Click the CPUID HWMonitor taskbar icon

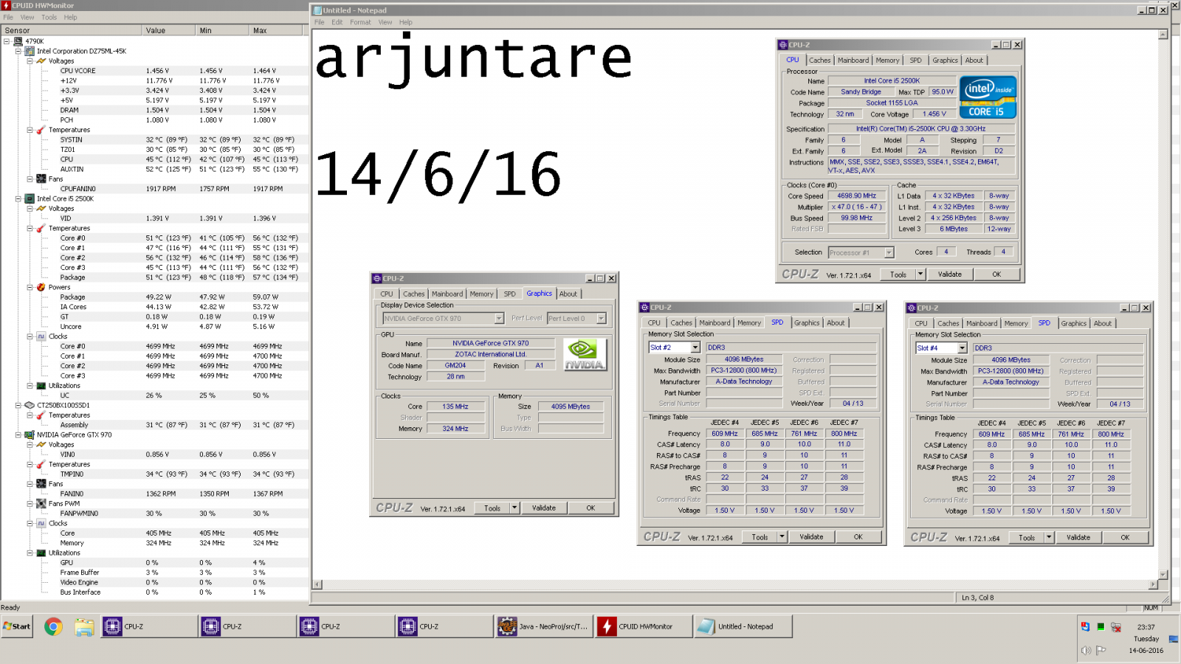point(643,626)
